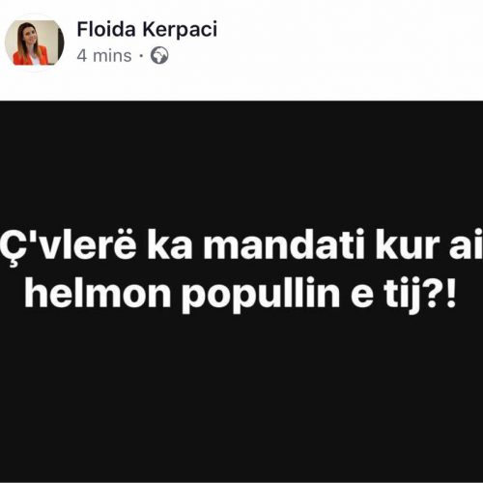
Task: Click the empty black area below the text
Action: (241, 396)
